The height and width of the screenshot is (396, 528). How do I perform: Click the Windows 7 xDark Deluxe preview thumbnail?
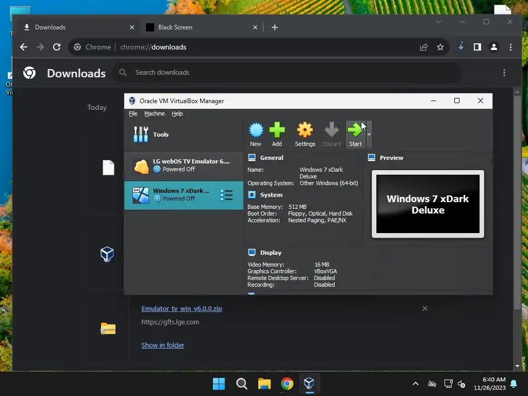(427, 204)
